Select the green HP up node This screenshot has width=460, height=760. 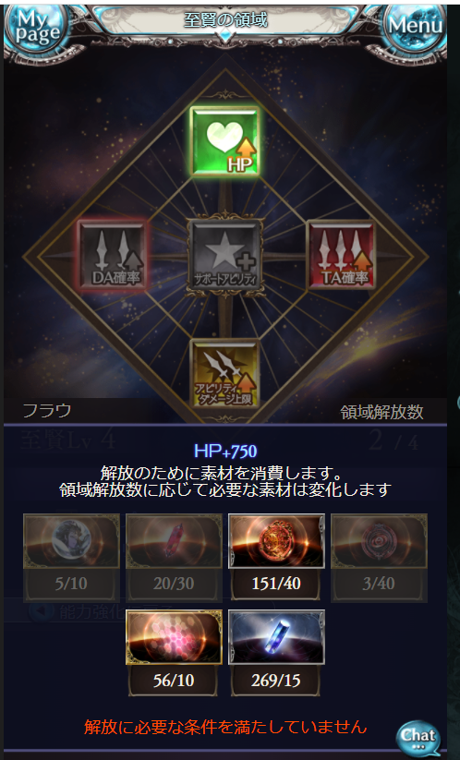pos(224,141)
